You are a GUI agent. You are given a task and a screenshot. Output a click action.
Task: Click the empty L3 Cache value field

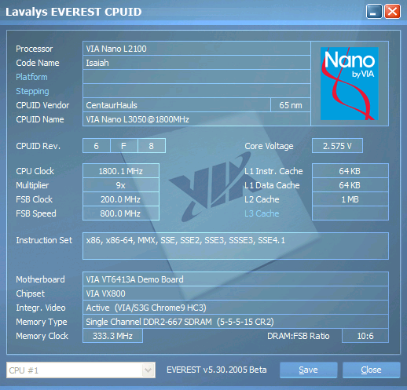click(x=350, y=213)
